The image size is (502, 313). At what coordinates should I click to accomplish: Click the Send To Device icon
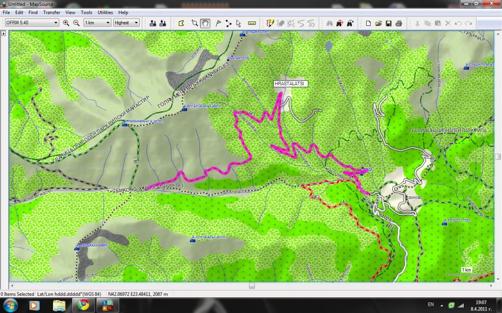pos(153,23)
